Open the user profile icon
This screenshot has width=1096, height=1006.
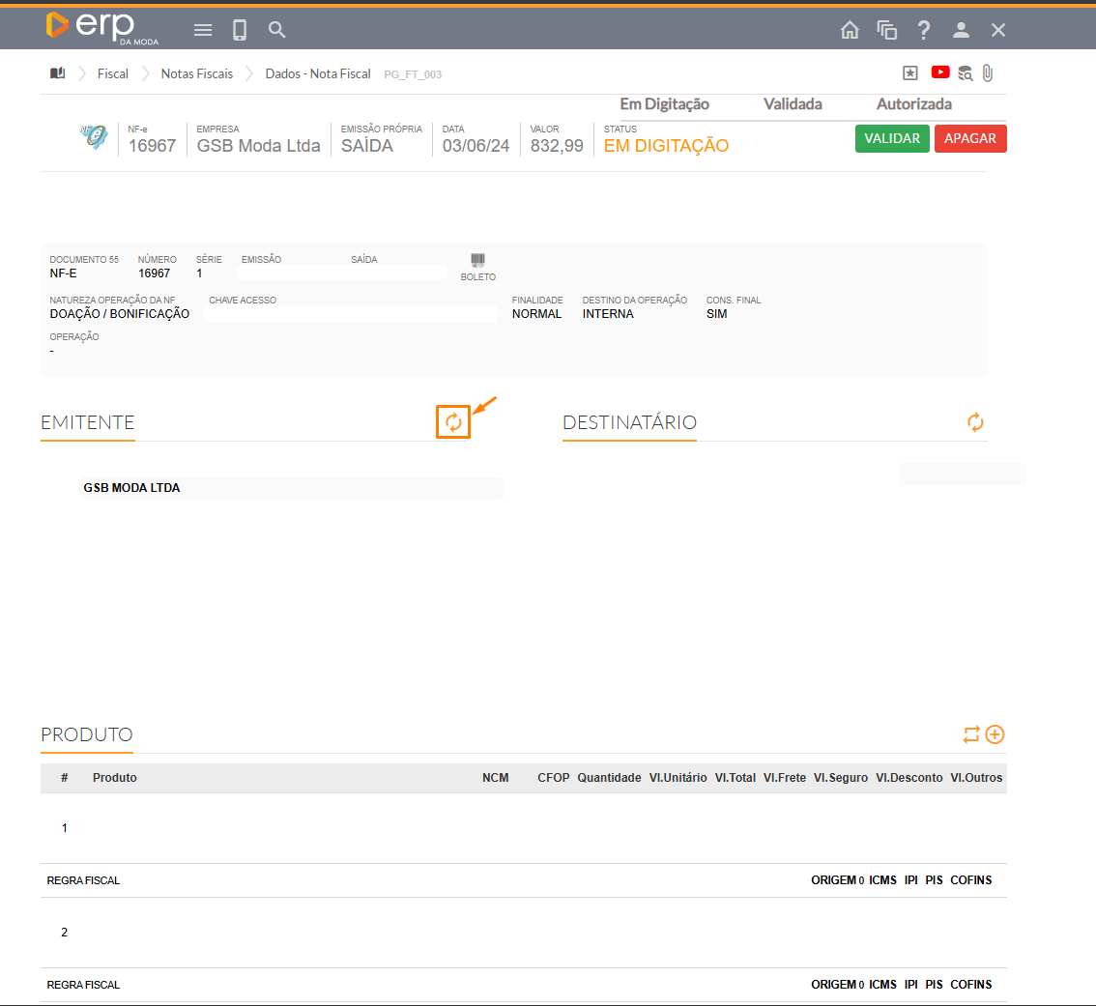[961, 30]
